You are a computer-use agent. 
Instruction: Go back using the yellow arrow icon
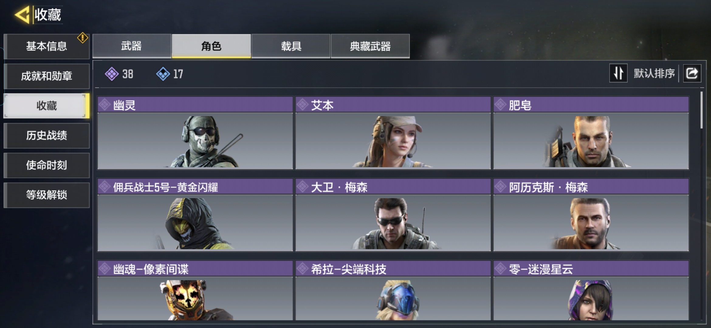coord(22,15)
